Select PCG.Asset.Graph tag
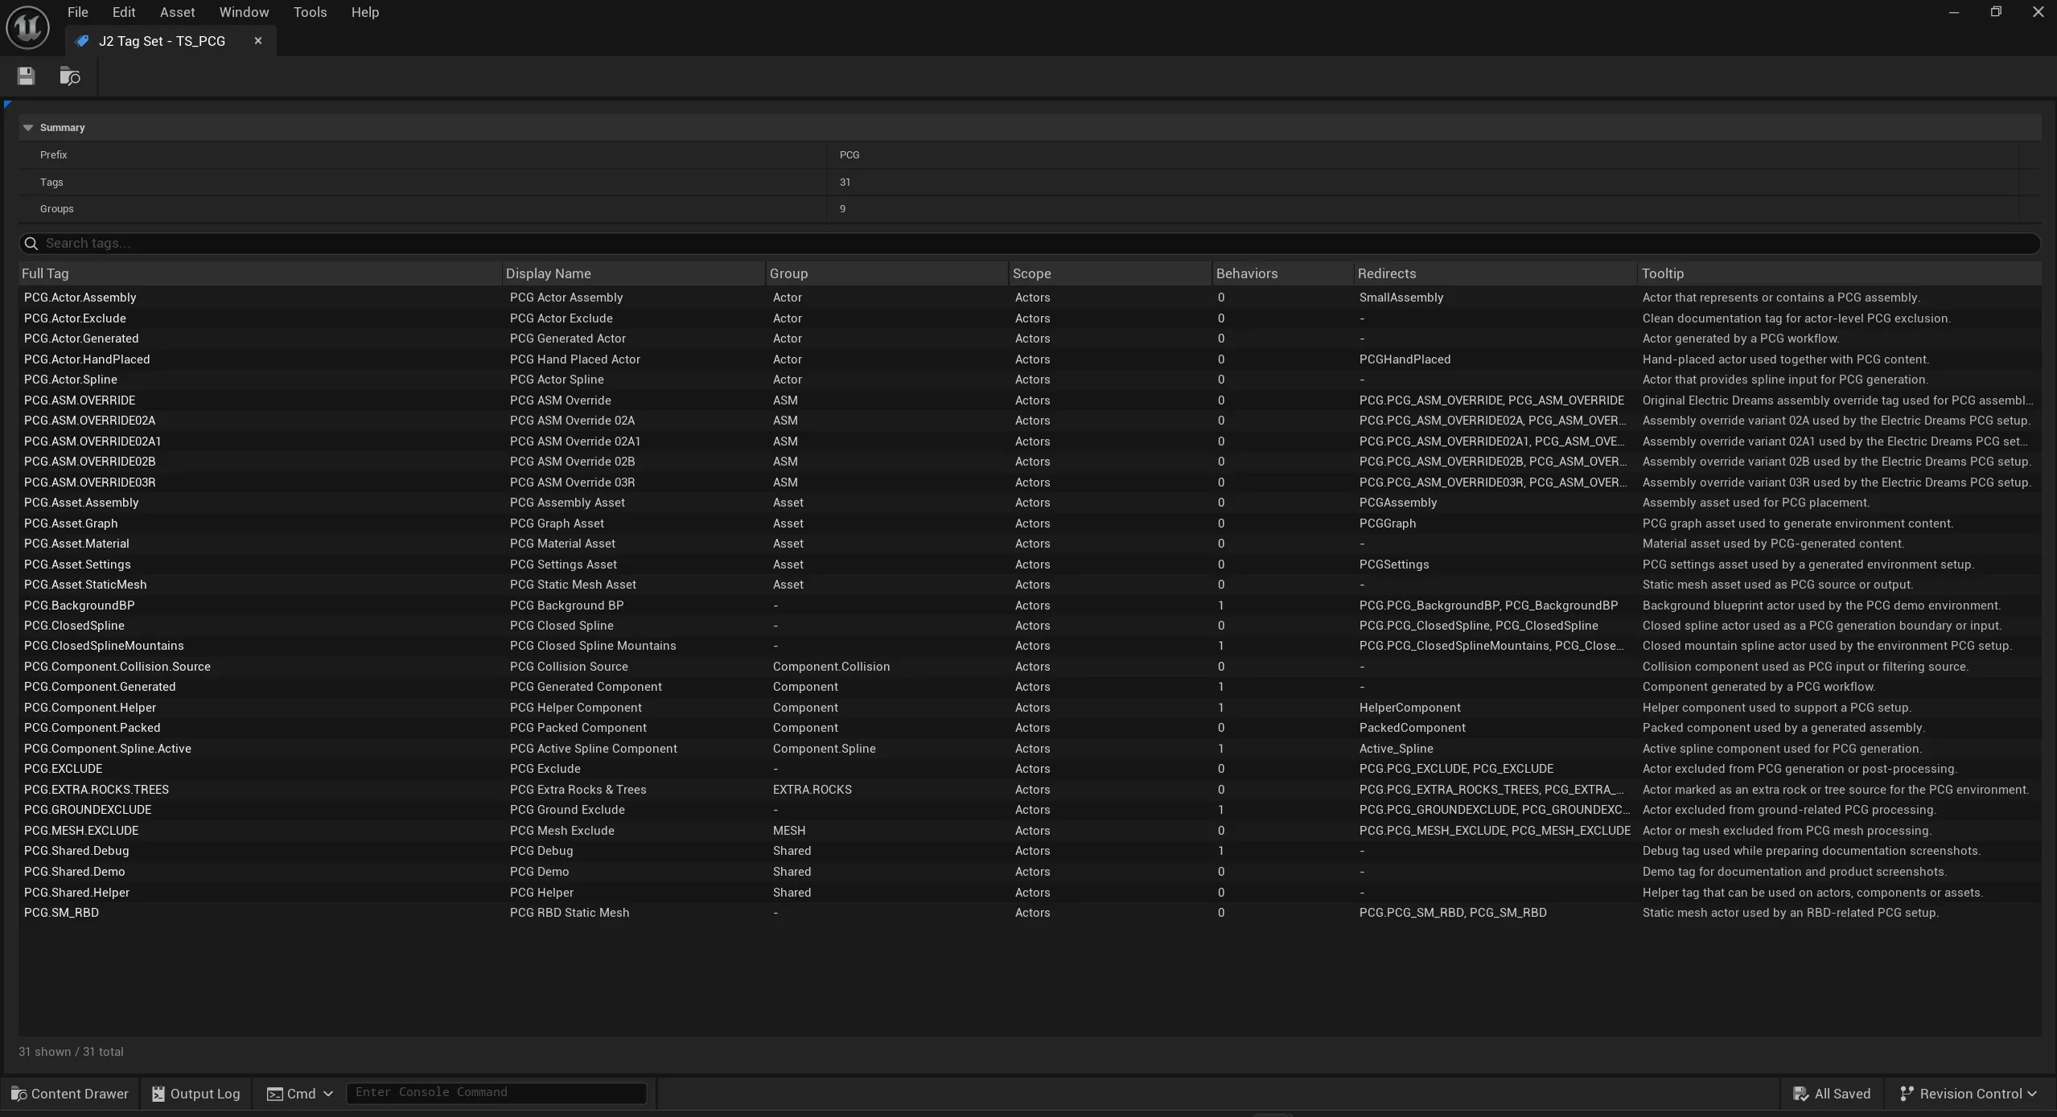 [71, 524]
